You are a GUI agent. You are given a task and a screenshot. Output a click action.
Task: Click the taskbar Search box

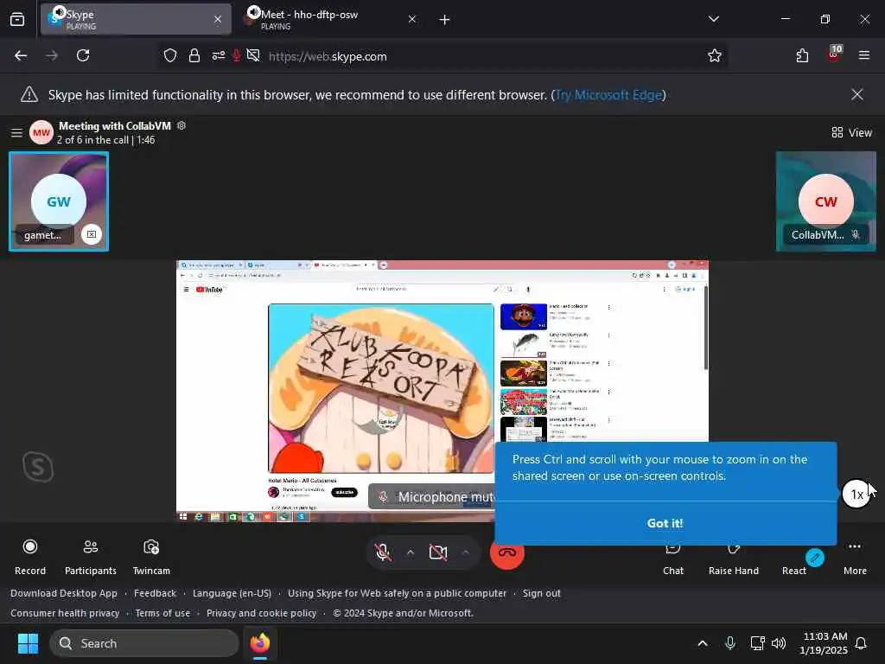(x=144, y=643)
